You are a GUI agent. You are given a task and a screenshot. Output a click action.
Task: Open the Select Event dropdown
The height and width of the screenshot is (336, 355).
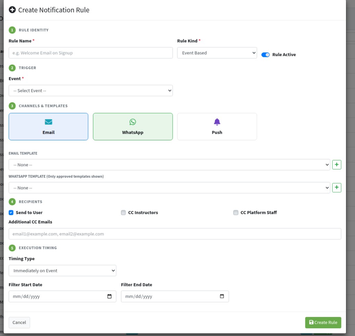pos(90,90)
